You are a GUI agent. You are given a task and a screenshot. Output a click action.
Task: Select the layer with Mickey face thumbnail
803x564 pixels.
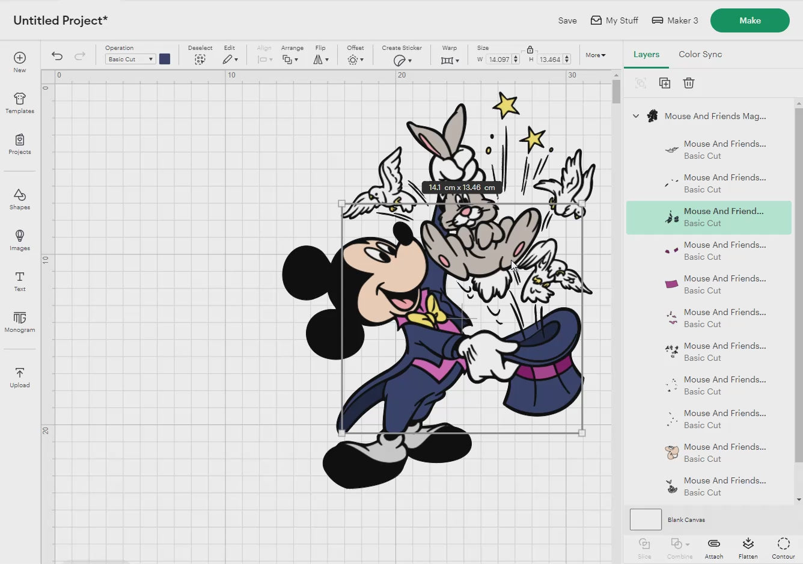coord(709,453)
